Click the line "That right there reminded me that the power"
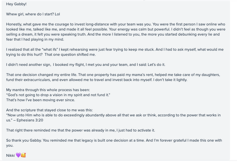Image resolution: width=237 pixels, height=162 pixels. tap(81, 130)
